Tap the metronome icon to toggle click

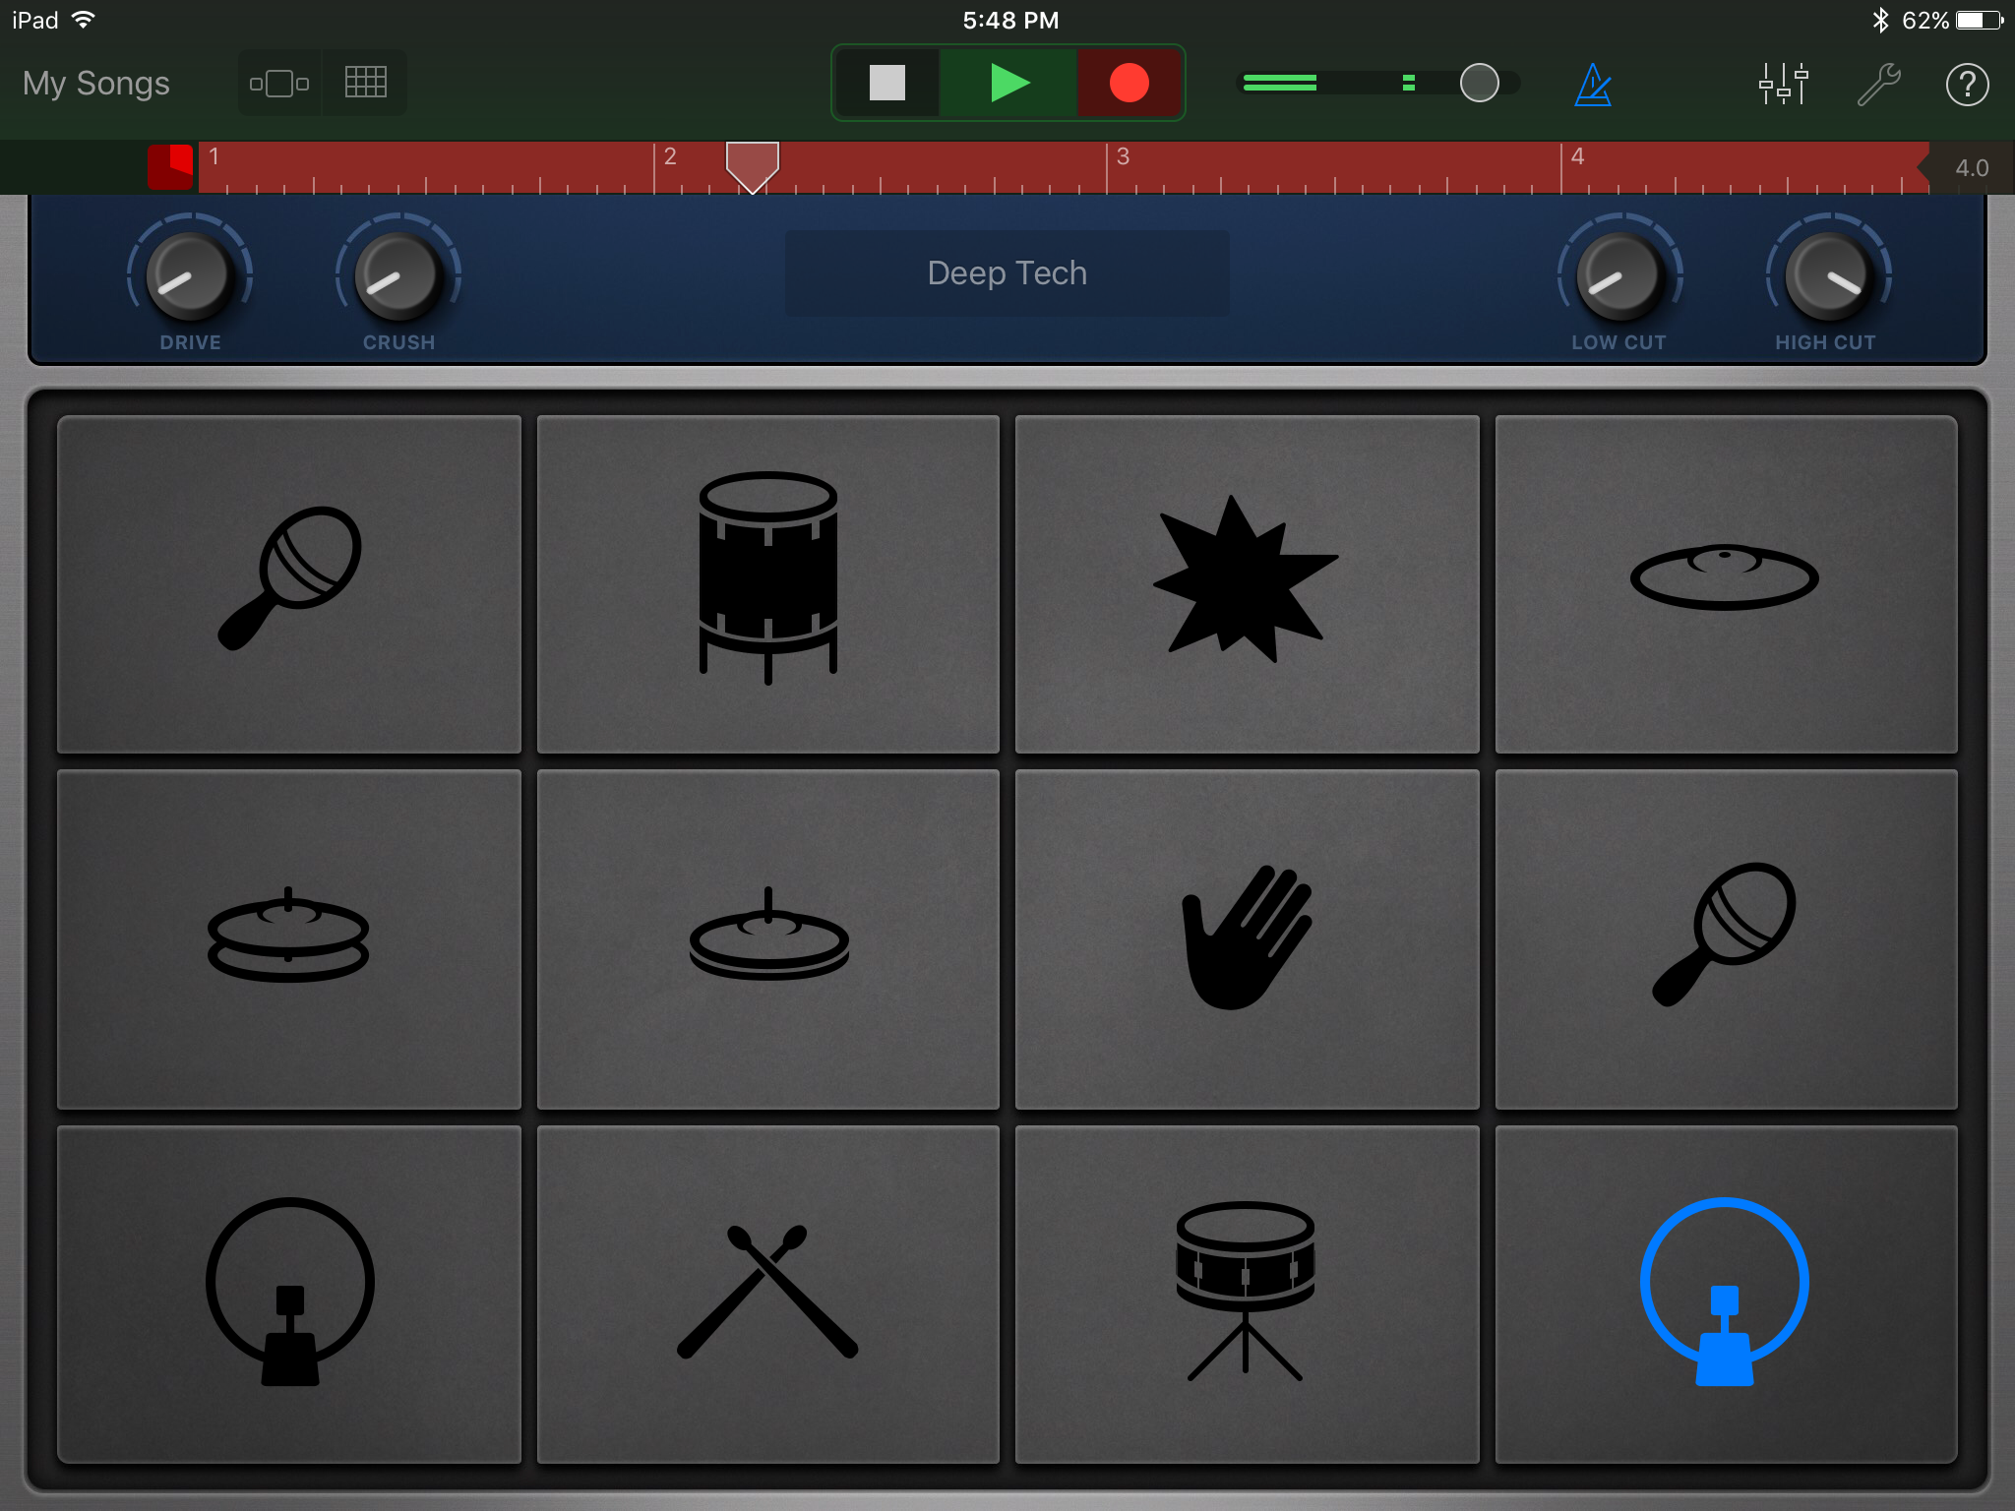pyautogui.click(x=1591, y=81)
